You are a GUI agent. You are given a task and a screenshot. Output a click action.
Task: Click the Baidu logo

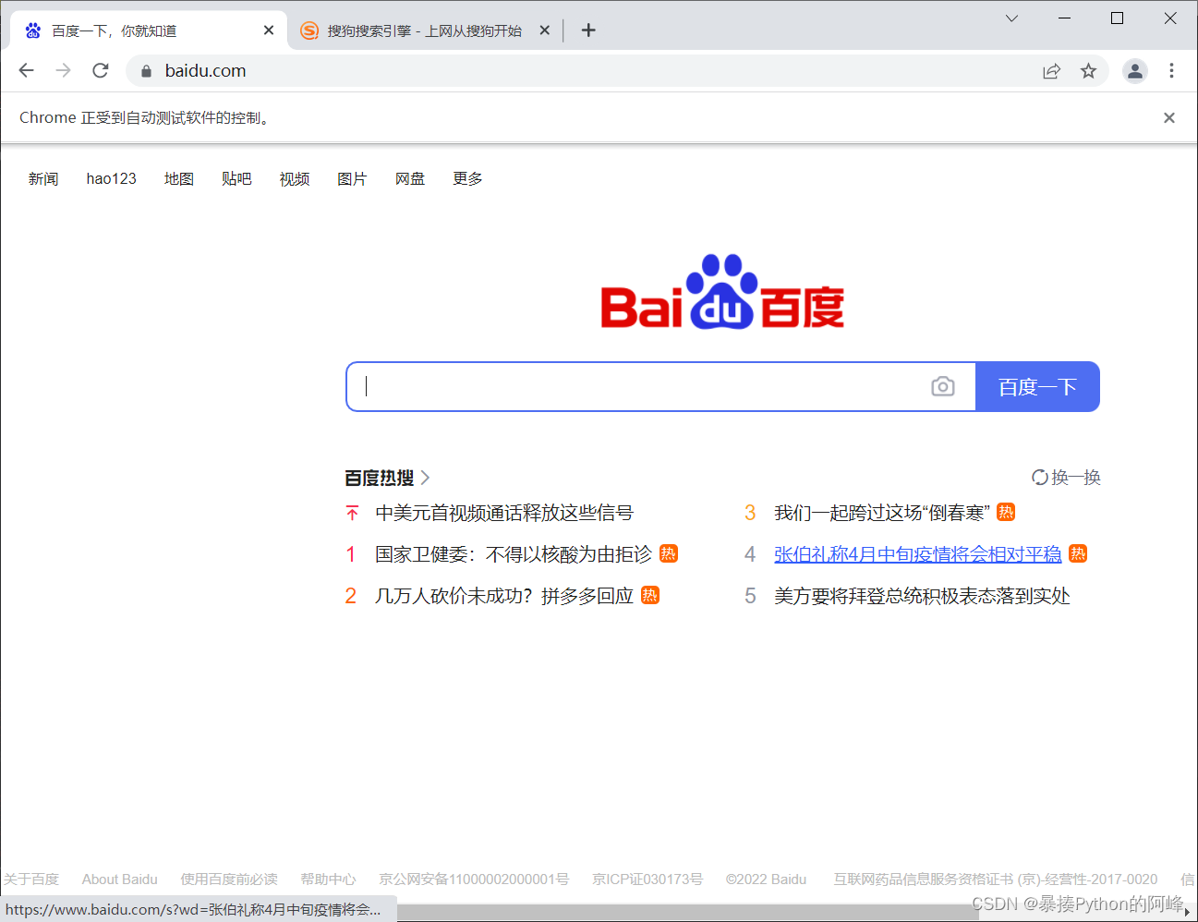pos(722,291)
